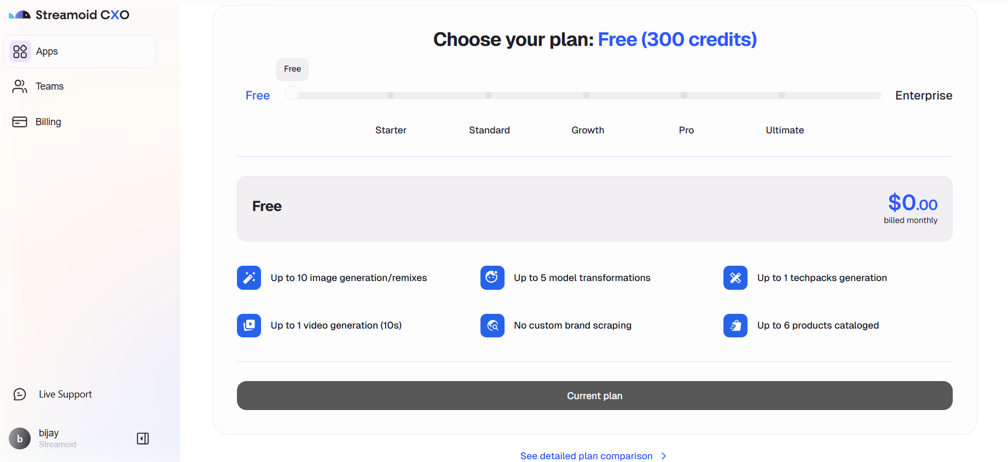The width and height of the screenshot is (1008, 462).
Task: Open the detailed plan comparison link
Action: 586,456
